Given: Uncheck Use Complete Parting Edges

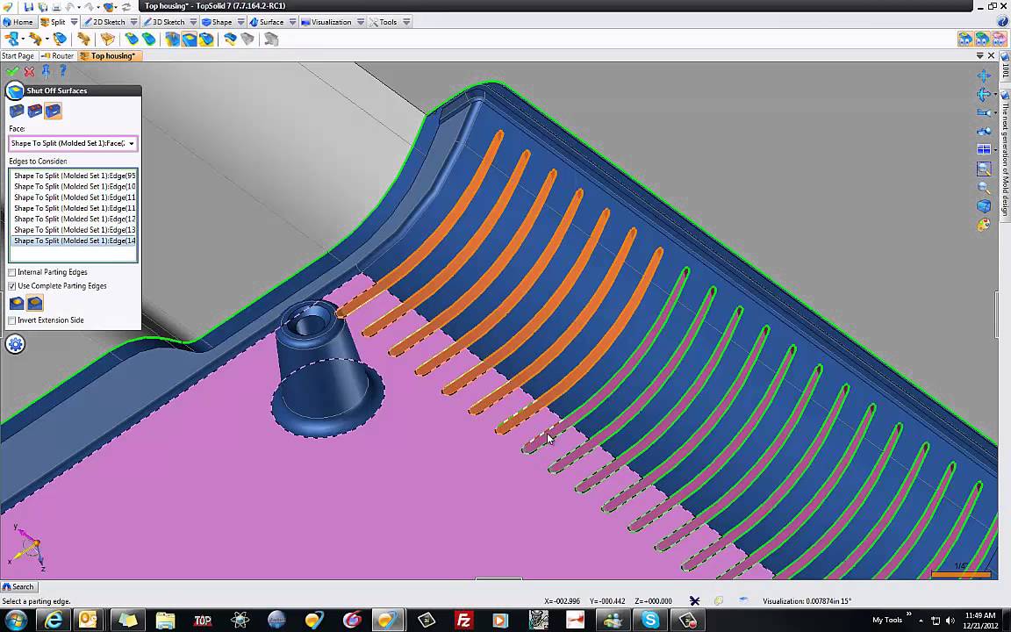Looking at the screenshot, I should coord(11,286).
